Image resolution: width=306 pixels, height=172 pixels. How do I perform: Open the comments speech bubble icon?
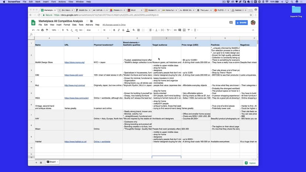click(231, 23)
